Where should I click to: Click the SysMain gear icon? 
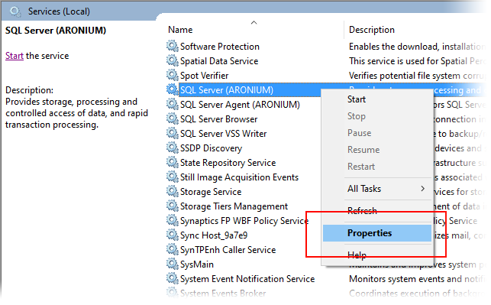pos(173,264)
